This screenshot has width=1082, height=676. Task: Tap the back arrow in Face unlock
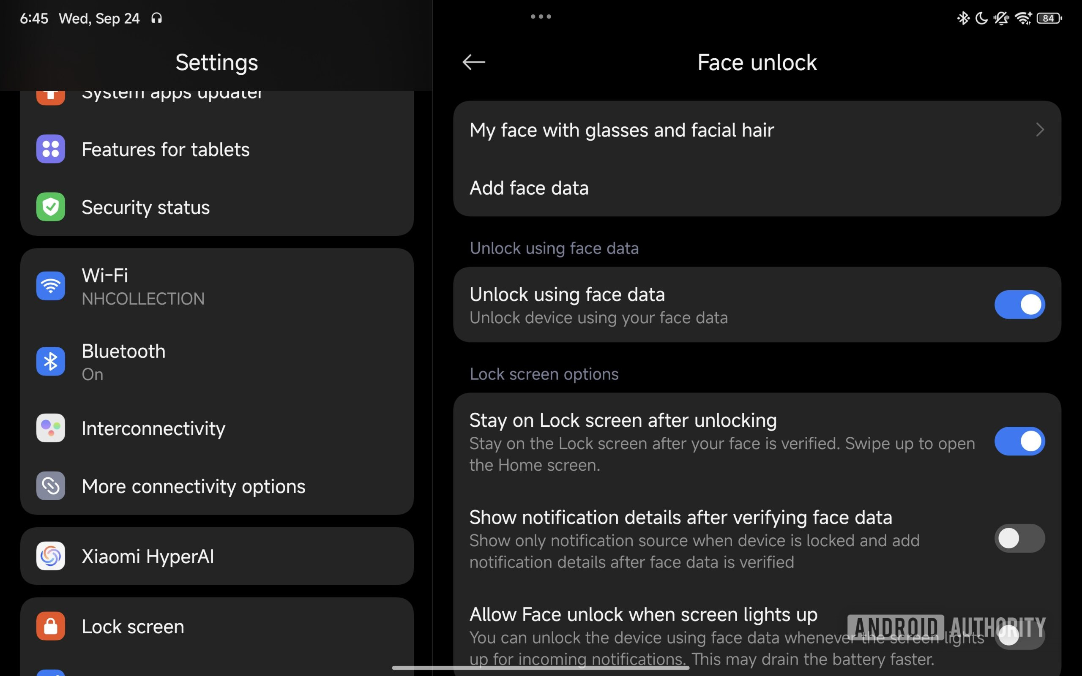tap(473, 62)
